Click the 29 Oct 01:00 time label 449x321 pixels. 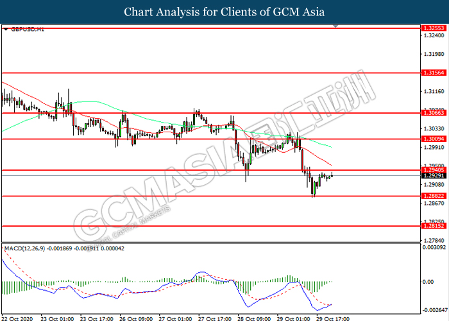tap(294, 318)
